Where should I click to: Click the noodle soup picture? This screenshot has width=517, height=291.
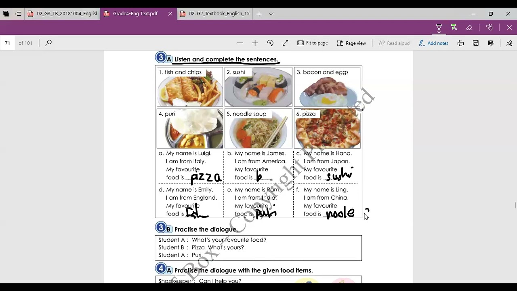[258, 129]
